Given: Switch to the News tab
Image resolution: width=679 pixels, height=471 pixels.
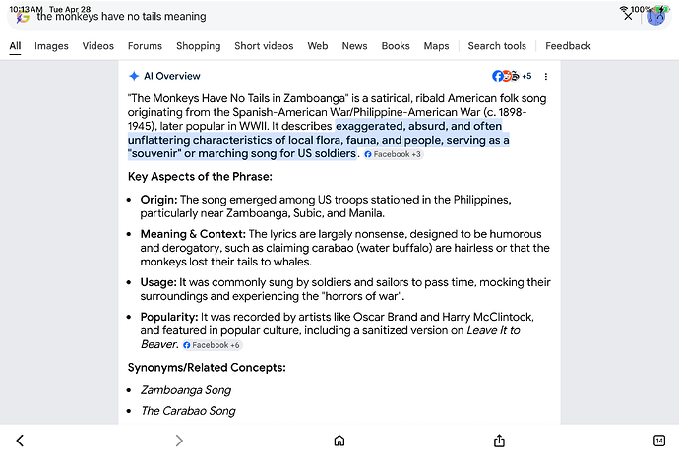Looking at the screenshot, I should tap(354, 46).
